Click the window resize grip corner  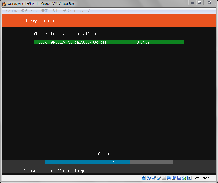(x=214, y=179)
